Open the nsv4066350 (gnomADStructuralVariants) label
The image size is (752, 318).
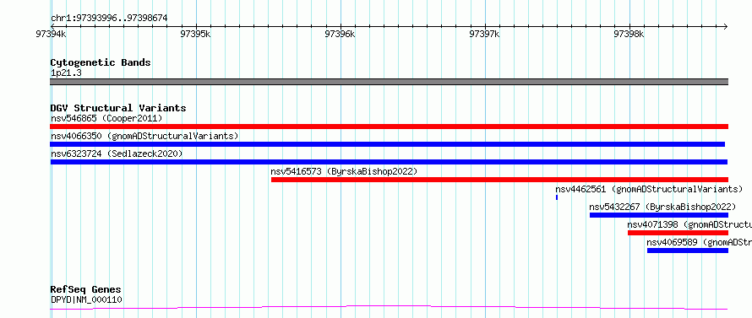point(144,136)
